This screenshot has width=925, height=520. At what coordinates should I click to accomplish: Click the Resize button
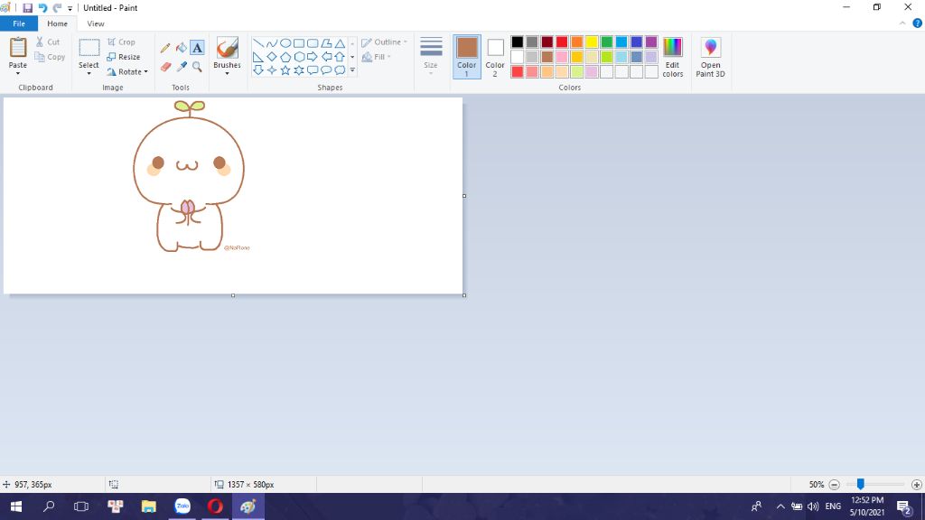coord(123,57)
